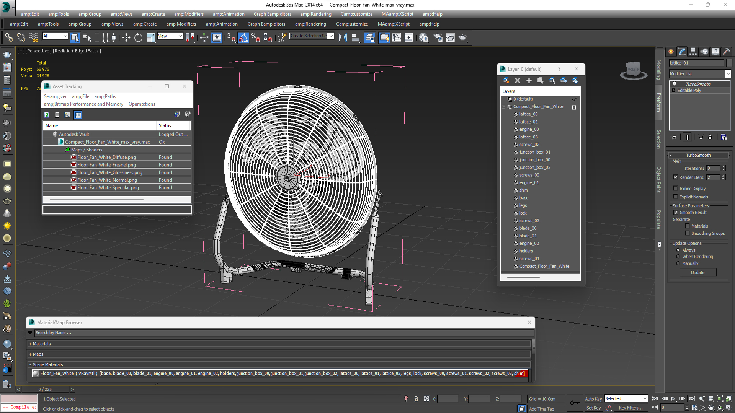The image size is (735, 413).
Task: Click the Update button in TurboSmooth
Action: coord(698,273)
